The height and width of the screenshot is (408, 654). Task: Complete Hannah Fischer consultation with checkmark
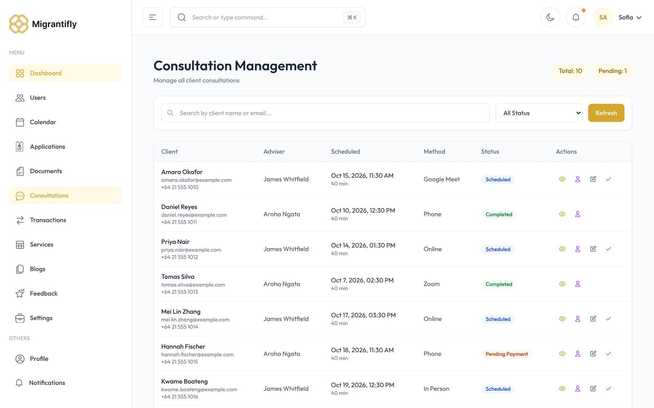[x=608, y=354]
